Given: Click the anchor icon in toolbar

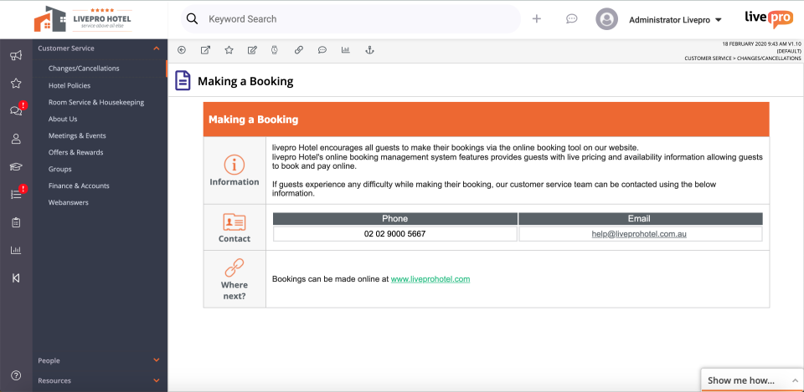Looking at the screenshot, I should click(369, 50).
